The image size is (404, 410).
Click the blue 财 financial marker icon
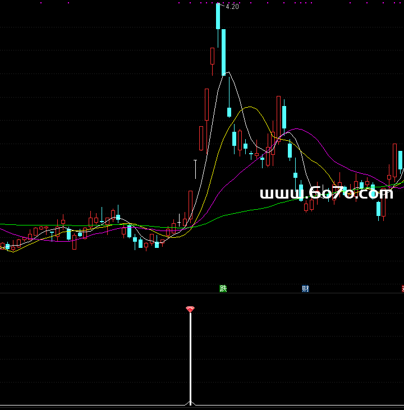(x=305, y=289)
